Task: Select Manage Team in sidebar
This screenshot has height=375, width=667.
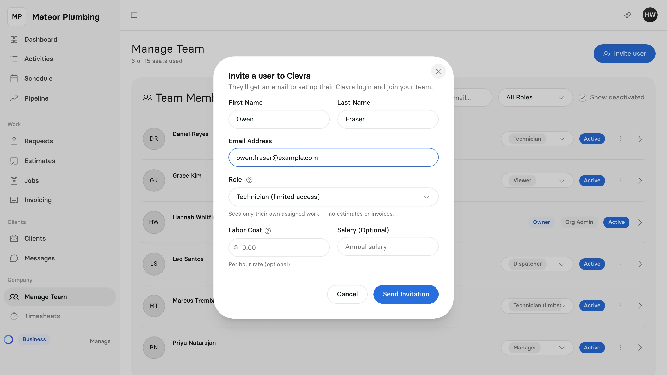Action: click(x=60, y=297)
